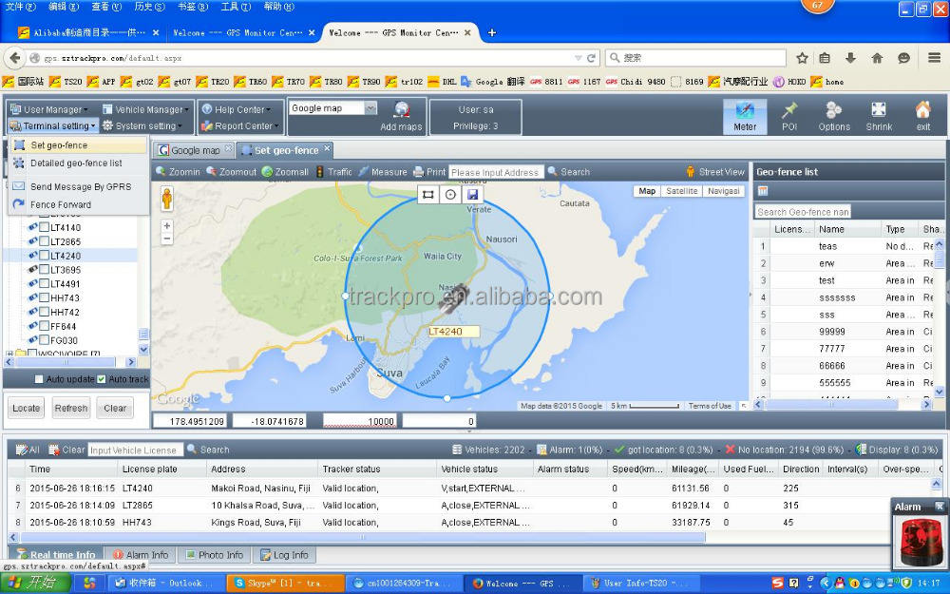950x594 pixels.
Task: Uncheck the Auto track checkbox
Action: pyautogui.click(x=102, y=379)
